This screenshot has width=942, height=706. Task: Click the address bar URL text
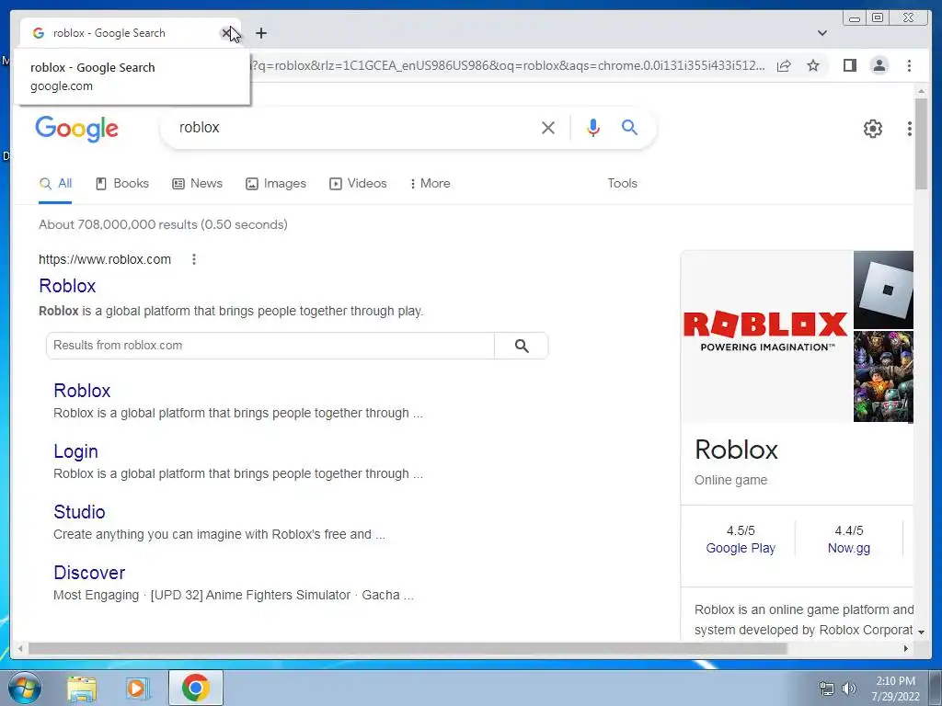[x=508, y=65]
